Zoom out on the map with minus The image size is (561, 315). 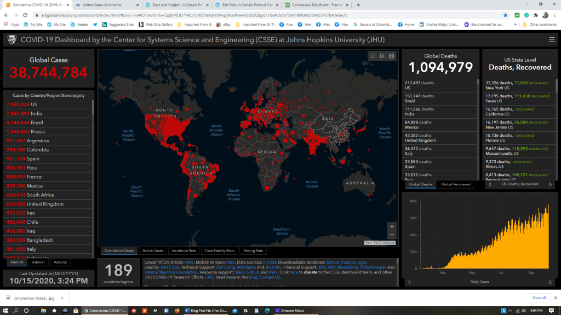pos(391,236)
